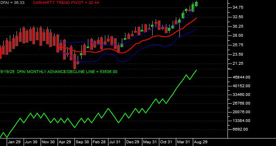Click the Sep 30 date marker

[x=82, y=142]
